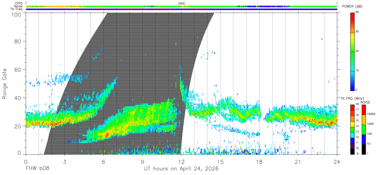Image resolution: width=379 pixels, height=175 pixels.
Task: Click the 18 tick on UT hours axis
Action: 259,162
